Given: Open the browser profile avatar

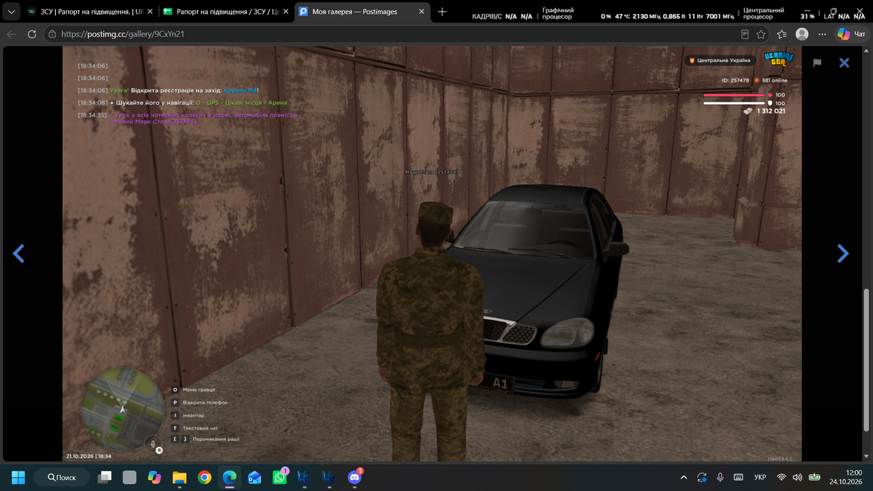Looking at the screenshot, I should pos(802,34).
